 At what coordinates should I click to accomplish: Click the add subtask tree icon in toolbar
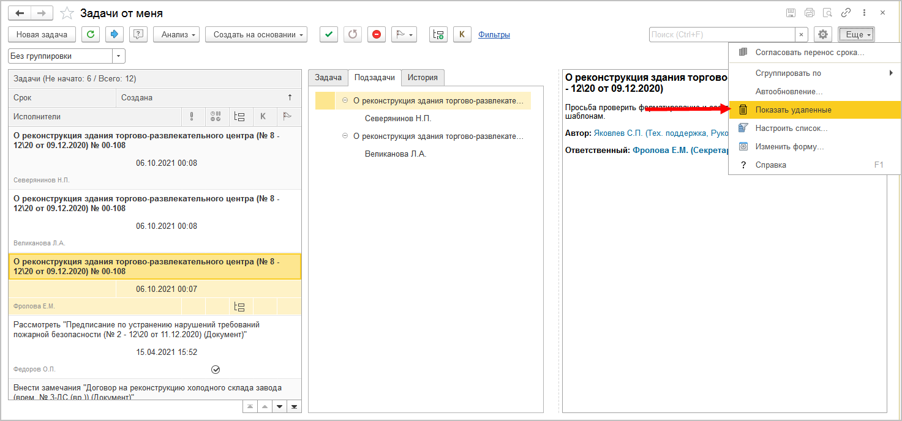pos(438,35)
